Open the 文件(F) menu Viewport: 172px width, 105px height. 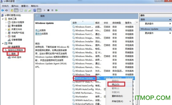click(5, 6)
